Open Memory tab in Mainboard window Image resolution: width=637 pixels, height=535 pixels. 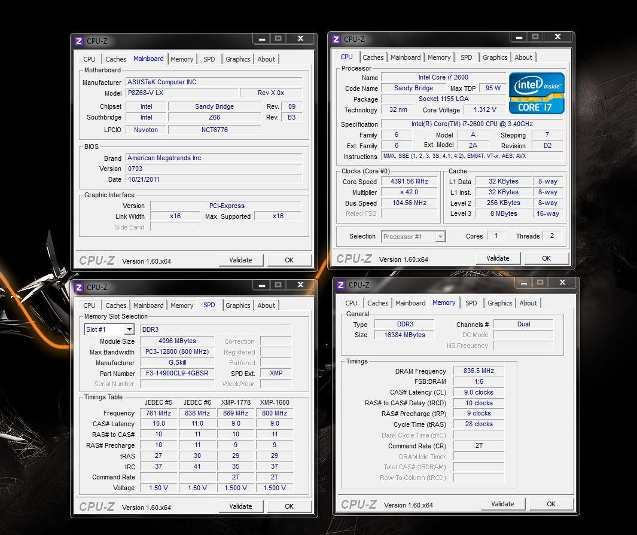click(x=182, y=59)
